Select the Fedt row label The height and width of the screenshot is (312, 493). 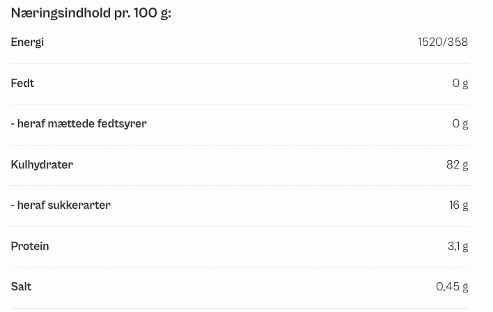click(22, 84)
